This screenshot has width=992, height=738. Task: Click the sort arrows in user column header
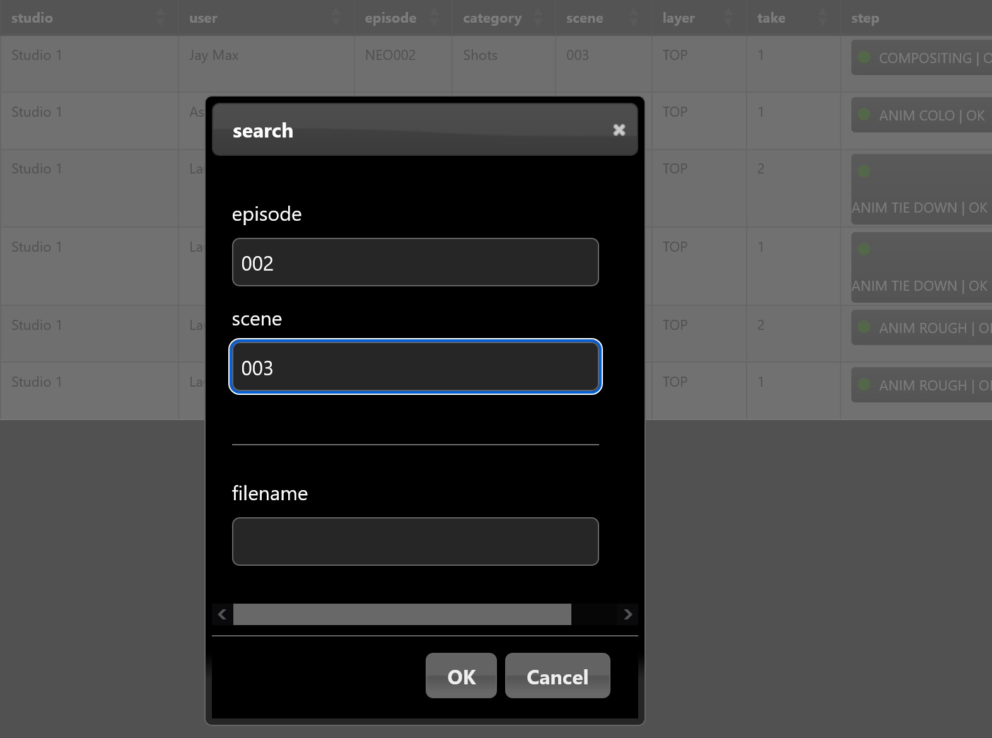click(x=336, y=18)
